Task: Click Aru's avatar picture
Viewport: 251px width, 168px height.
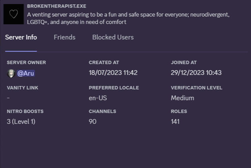Action: 11,74
